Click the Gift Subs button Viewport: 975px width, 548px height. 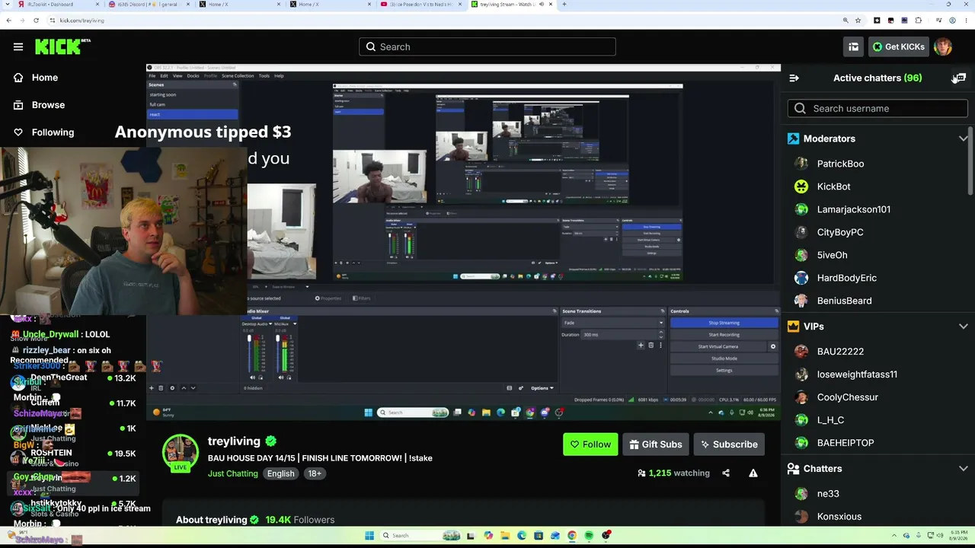click(x=655, y=444)
